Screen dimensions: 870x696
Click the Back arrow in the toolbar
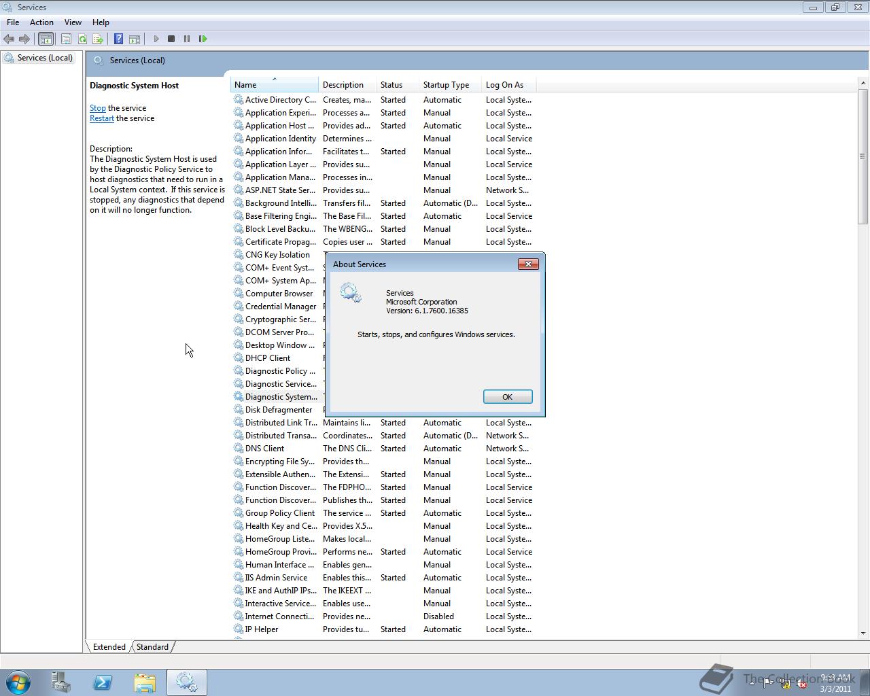point(9,39)
